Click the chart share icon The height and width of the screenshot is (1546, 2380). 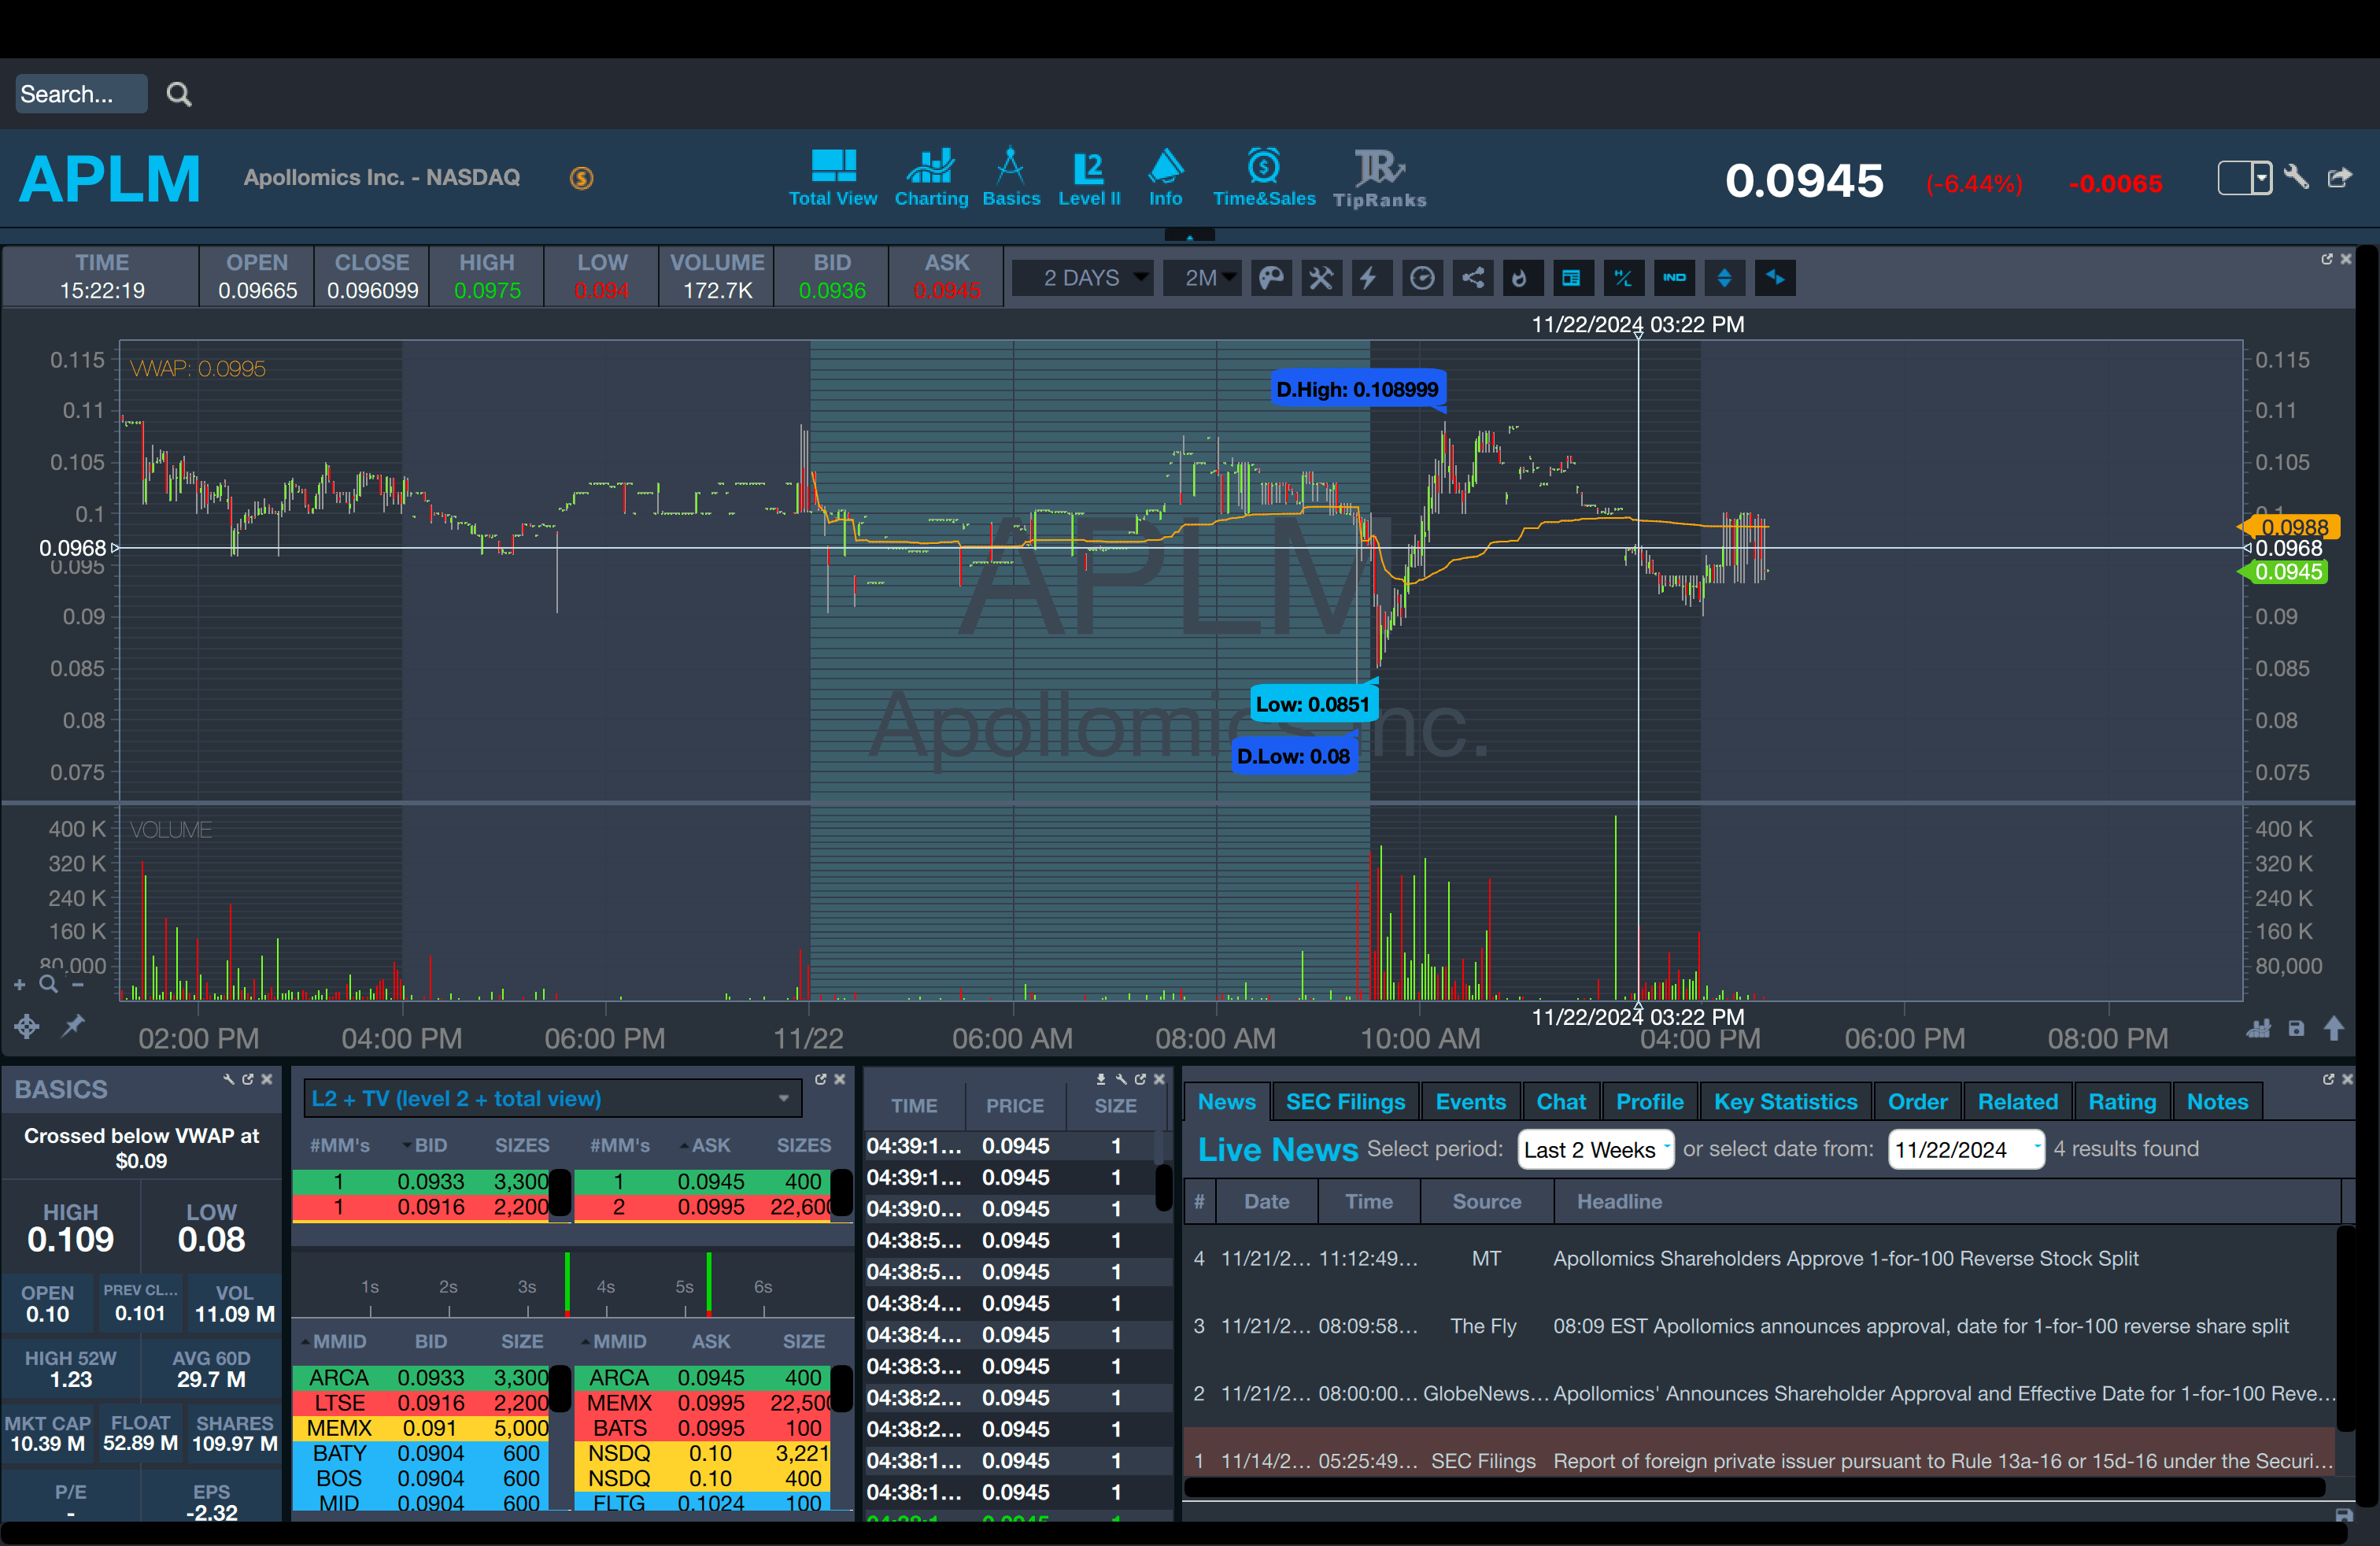pyautogui.click(x=1473, y=278)
